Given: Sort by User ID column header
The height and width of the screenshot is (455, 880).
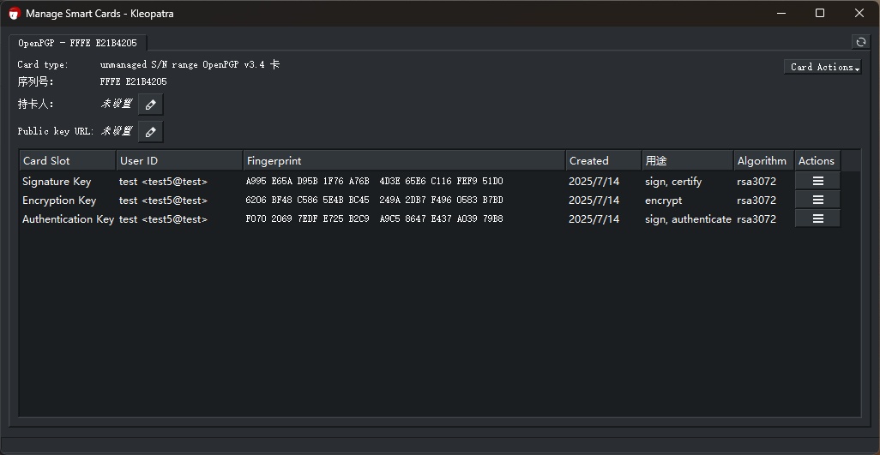Looking at the screenshot, I should 178,161.
